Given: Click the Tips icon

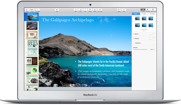Looking at the screenshot, I should 124,10.
